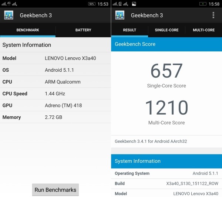Tap the signal bars in the left status bar
Viewport: 222px width, 197px height.
click(9, 4)
